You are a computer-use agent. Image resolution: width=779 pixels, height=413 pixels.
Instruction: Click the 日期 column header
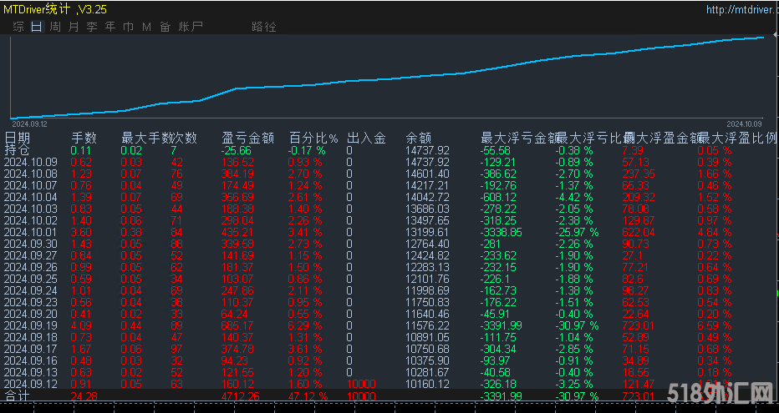point(18,138)
